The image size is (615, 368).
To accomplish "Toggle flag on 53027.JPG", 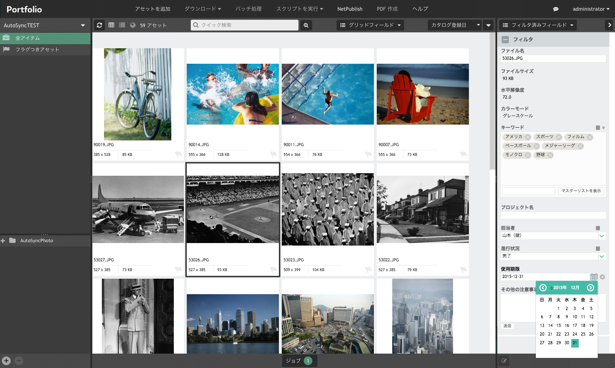I will pos(178,270).
